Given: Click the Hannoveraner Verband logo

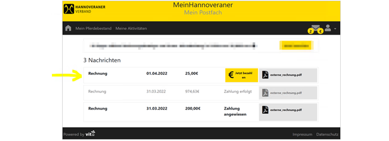Looking at the screenshot, I should tap(84, 9).
